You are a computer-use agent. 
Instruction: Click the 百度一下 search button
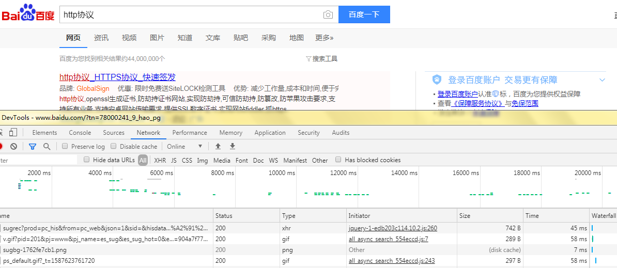point(364,15)
